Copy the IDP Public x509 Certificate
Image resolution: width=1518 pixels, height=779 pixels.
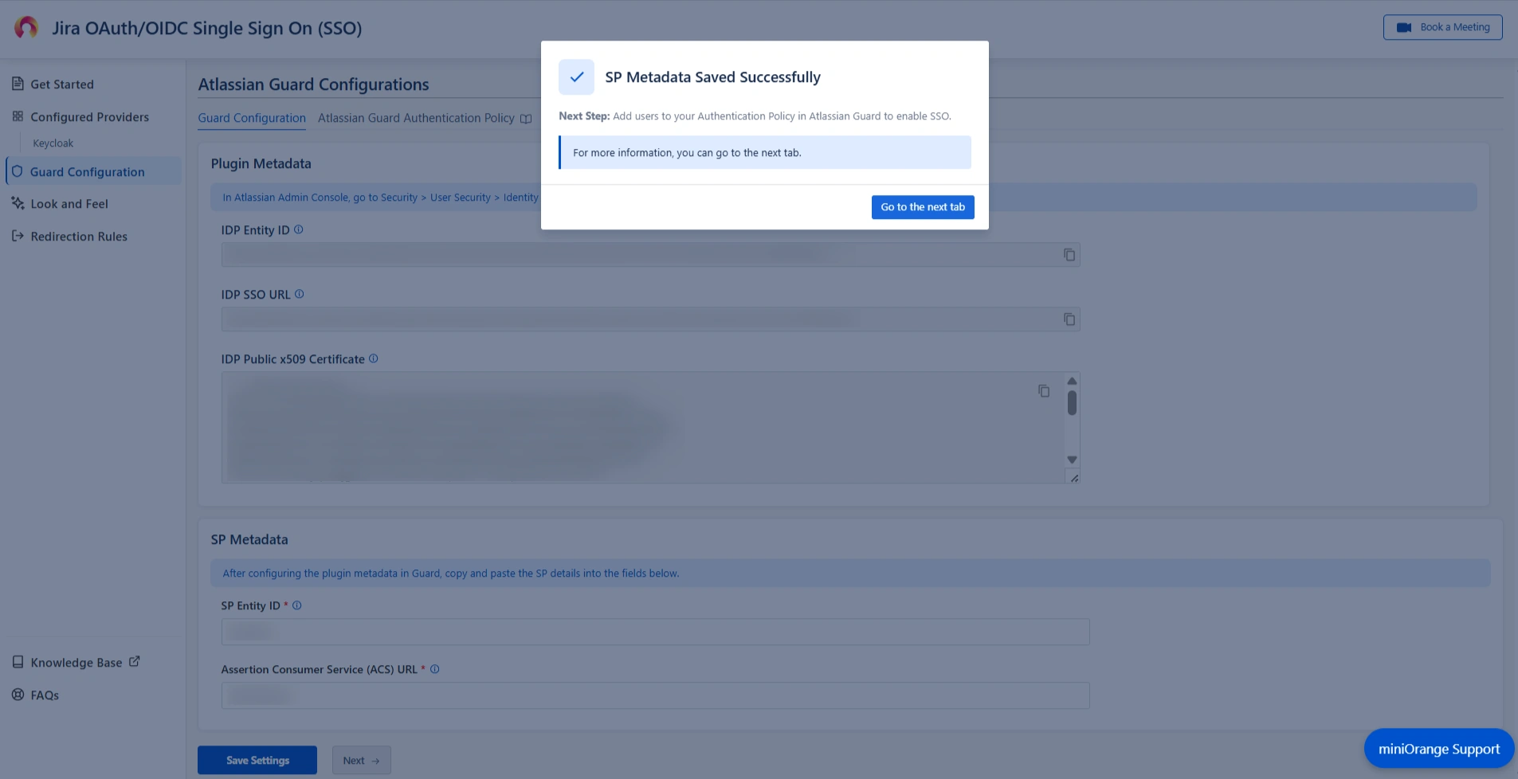point(1044,391)
